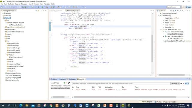Screen dimensions: 192x108
Task: Collapse MainActivity in Outline
Action: click(x=159, y=16)
